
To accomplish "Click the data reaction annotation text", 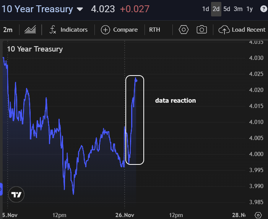I will pos(175,101).
